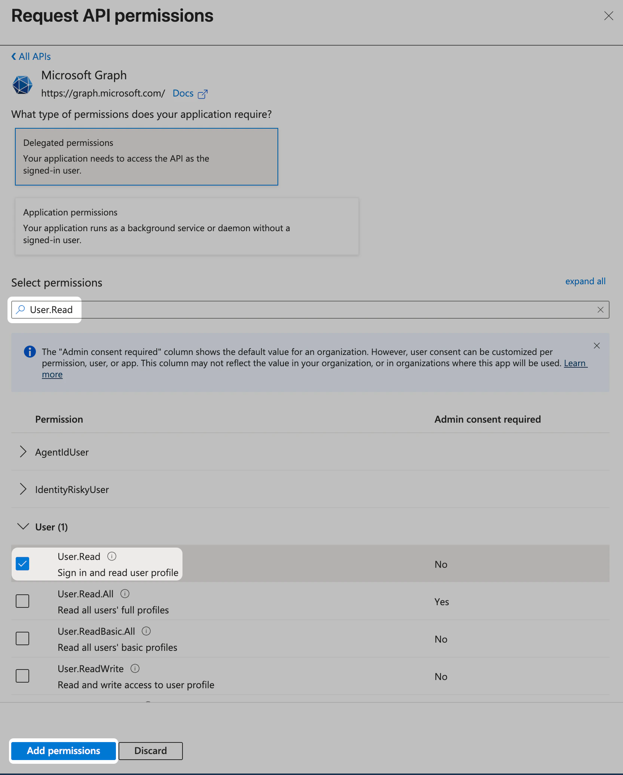Screen dimensions: 623x775
Task: Click the Discard button
Action: pos(150,751)
